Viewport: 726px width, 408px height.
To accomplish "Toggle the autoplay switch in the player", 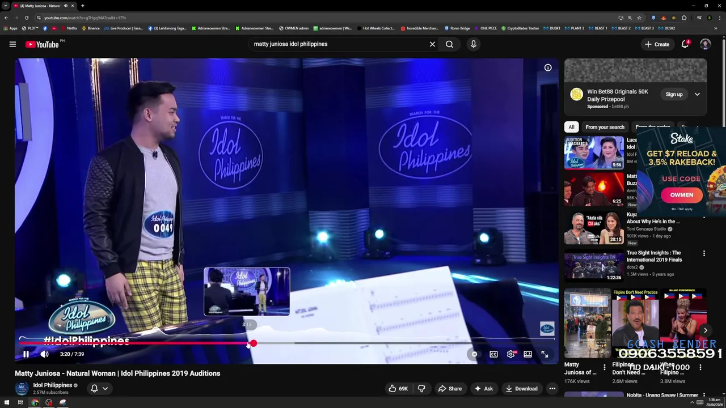I will click(x=474, y=354).
